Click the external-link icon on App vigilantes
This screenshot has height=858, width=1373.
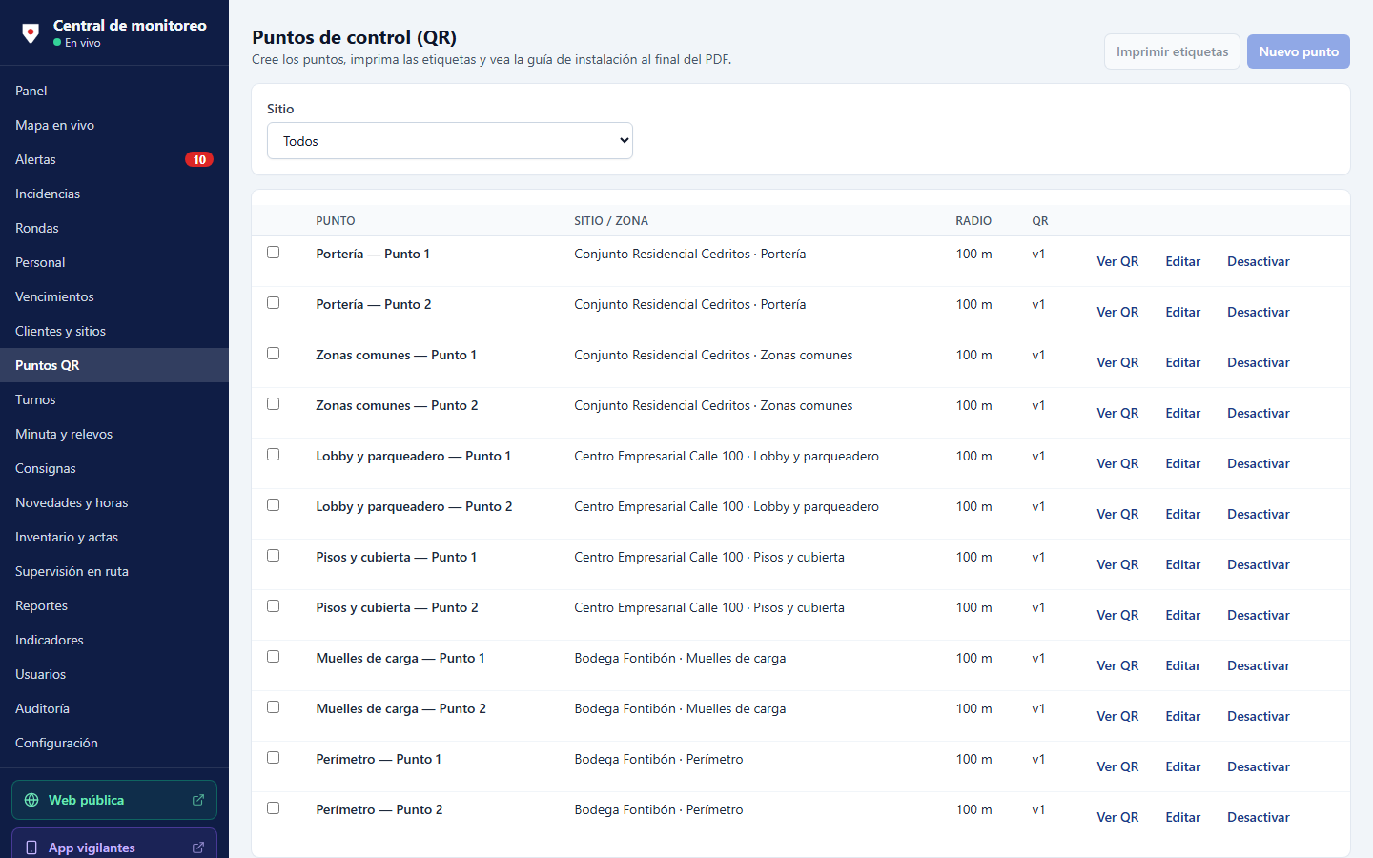[198, 848]
